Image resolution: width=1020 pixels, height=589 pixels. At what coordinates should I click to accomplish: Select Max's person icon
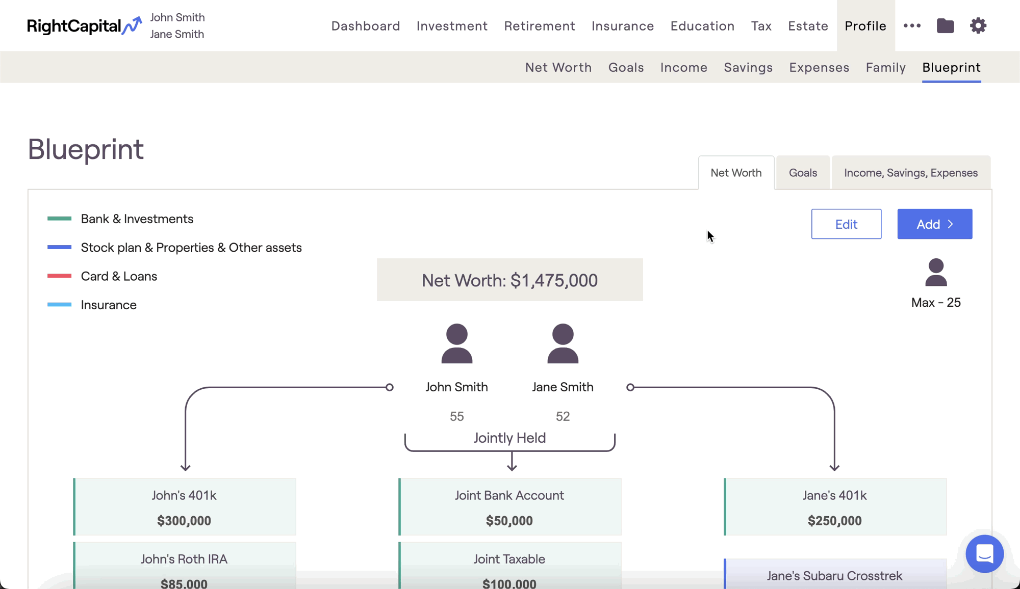(936, 273)
